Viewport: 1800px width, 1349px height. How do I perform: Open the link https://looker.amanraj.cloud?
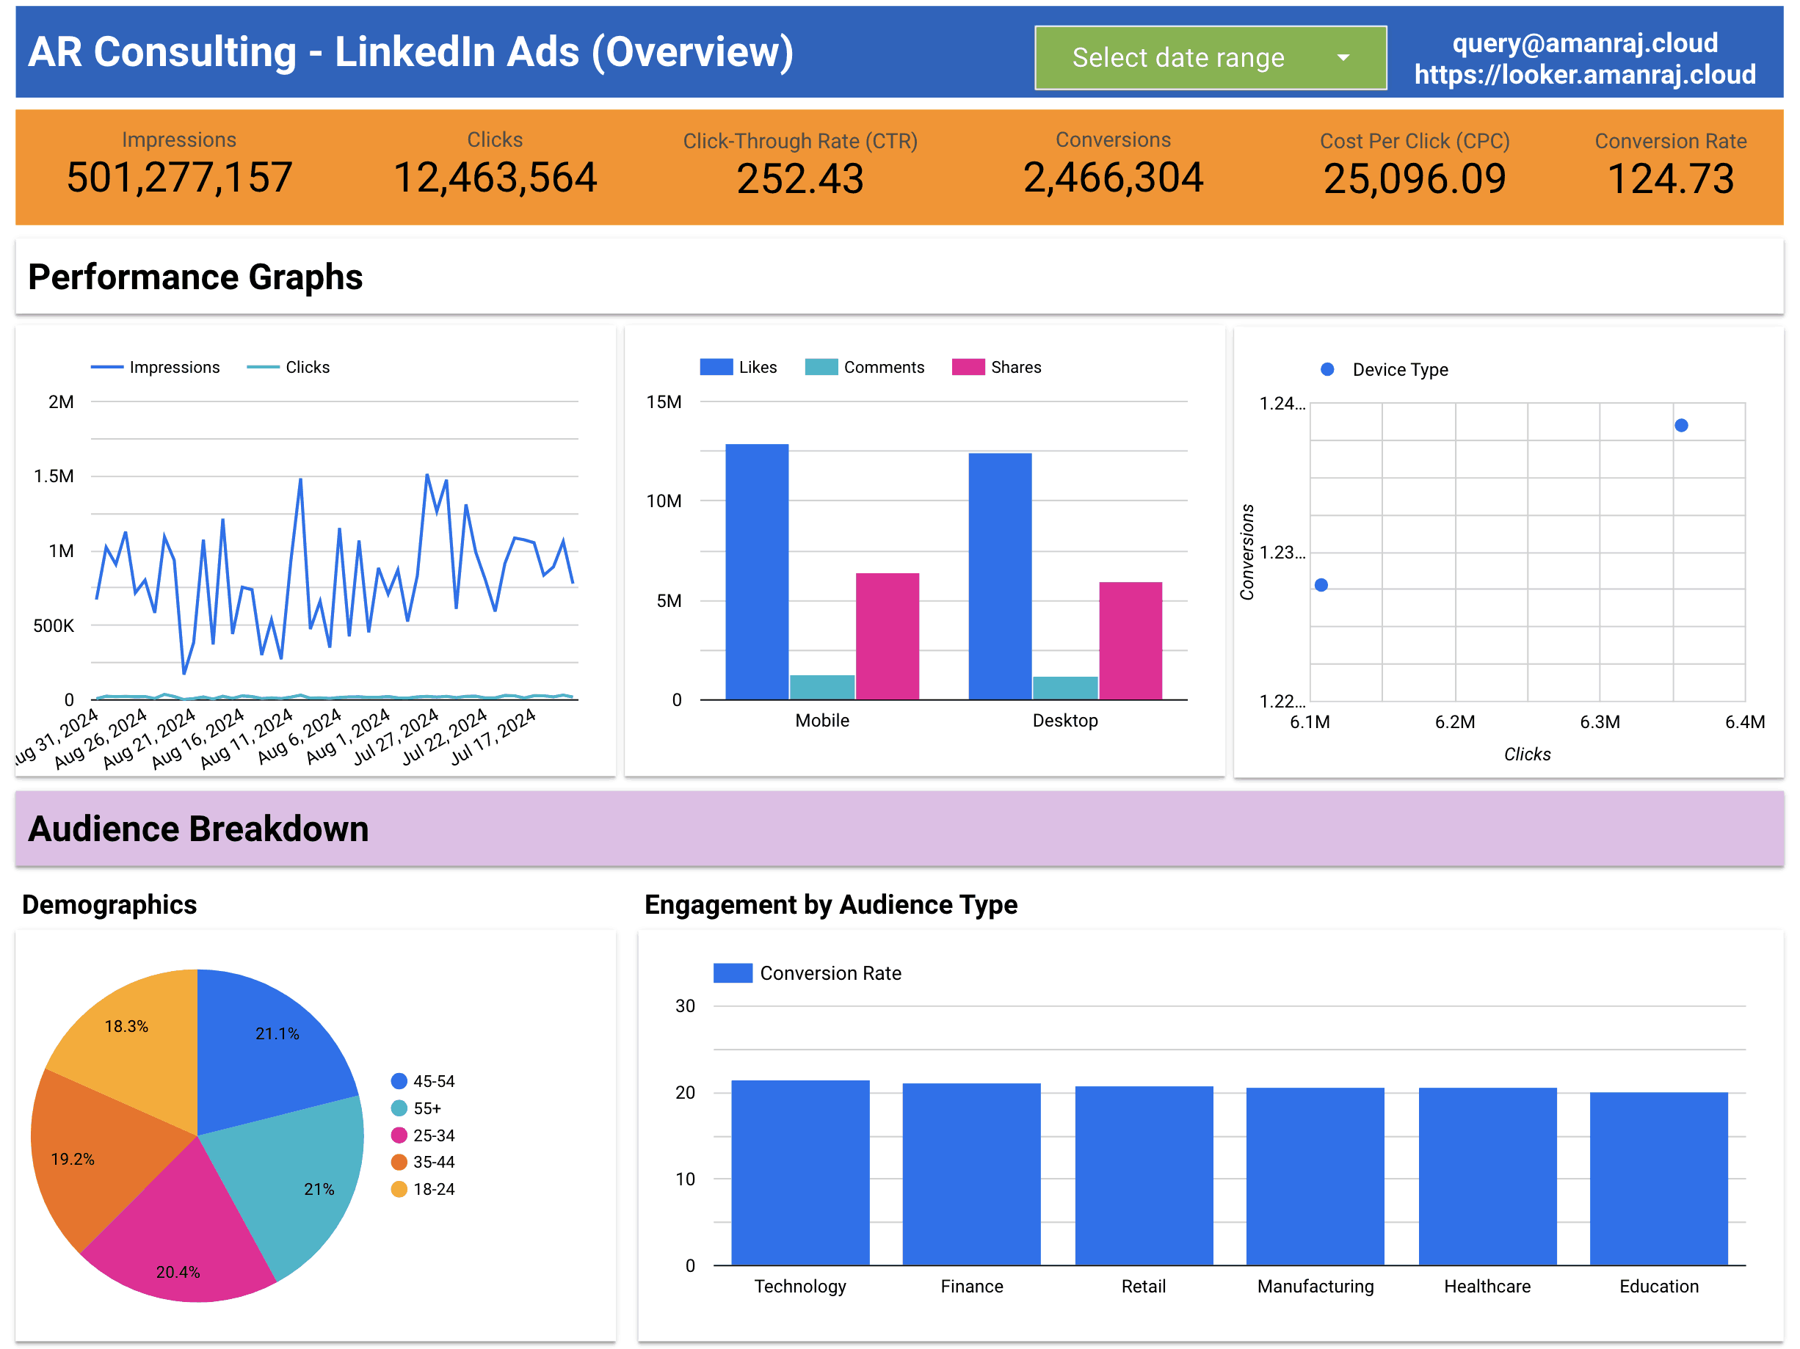(x=1584, y=75)
